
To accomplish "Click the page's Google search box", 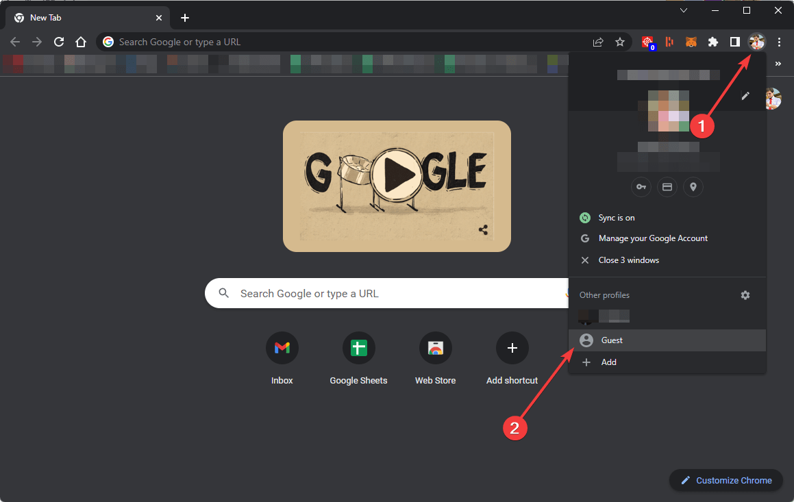I will (x=387, y=294).
